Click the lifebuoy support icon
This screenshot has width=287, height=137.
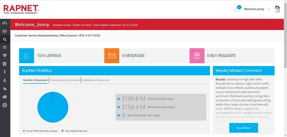[5, 105]
